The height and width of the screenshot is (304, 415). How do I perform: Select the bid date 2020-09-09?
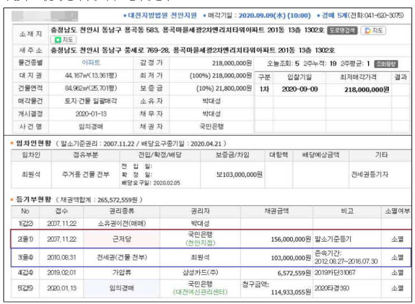[x=299, y=89]
